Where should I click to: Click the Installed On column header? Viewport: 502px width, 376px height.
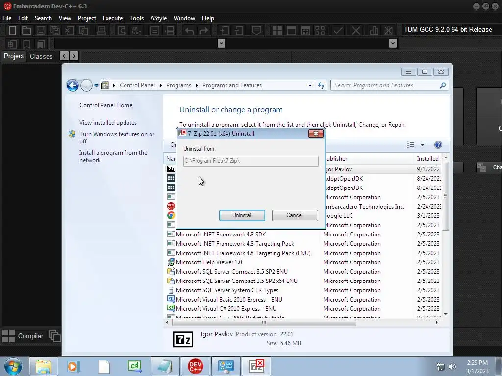coord(428,159)
